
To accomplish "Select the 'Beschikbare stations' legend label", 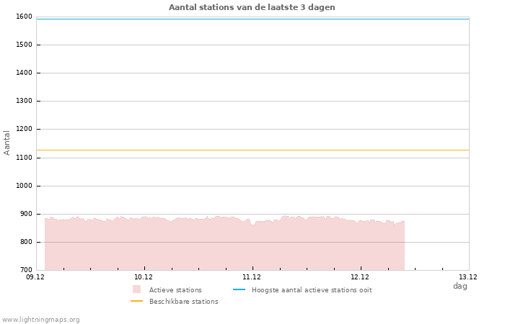I will pos(183,302).
